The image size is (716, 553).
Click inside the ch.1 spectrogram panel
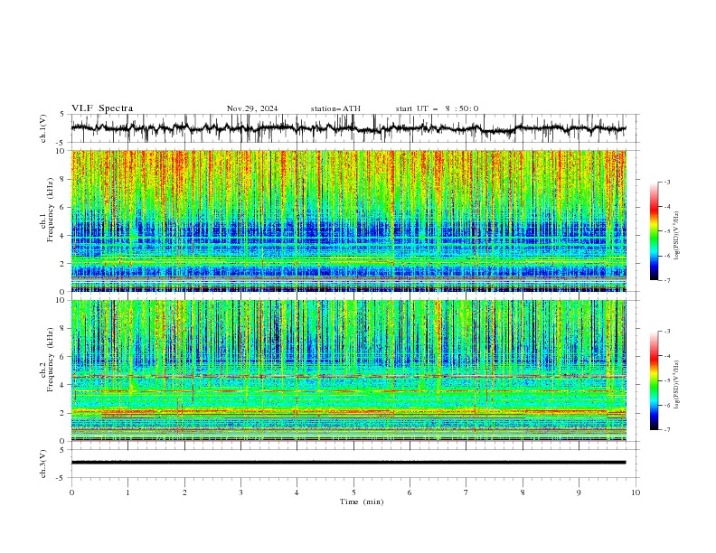pyautogui.click(x=348, y=220)
